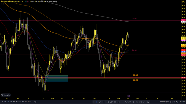Select the short position tool
Screen dimensions: 186x104
click(141, 102)
